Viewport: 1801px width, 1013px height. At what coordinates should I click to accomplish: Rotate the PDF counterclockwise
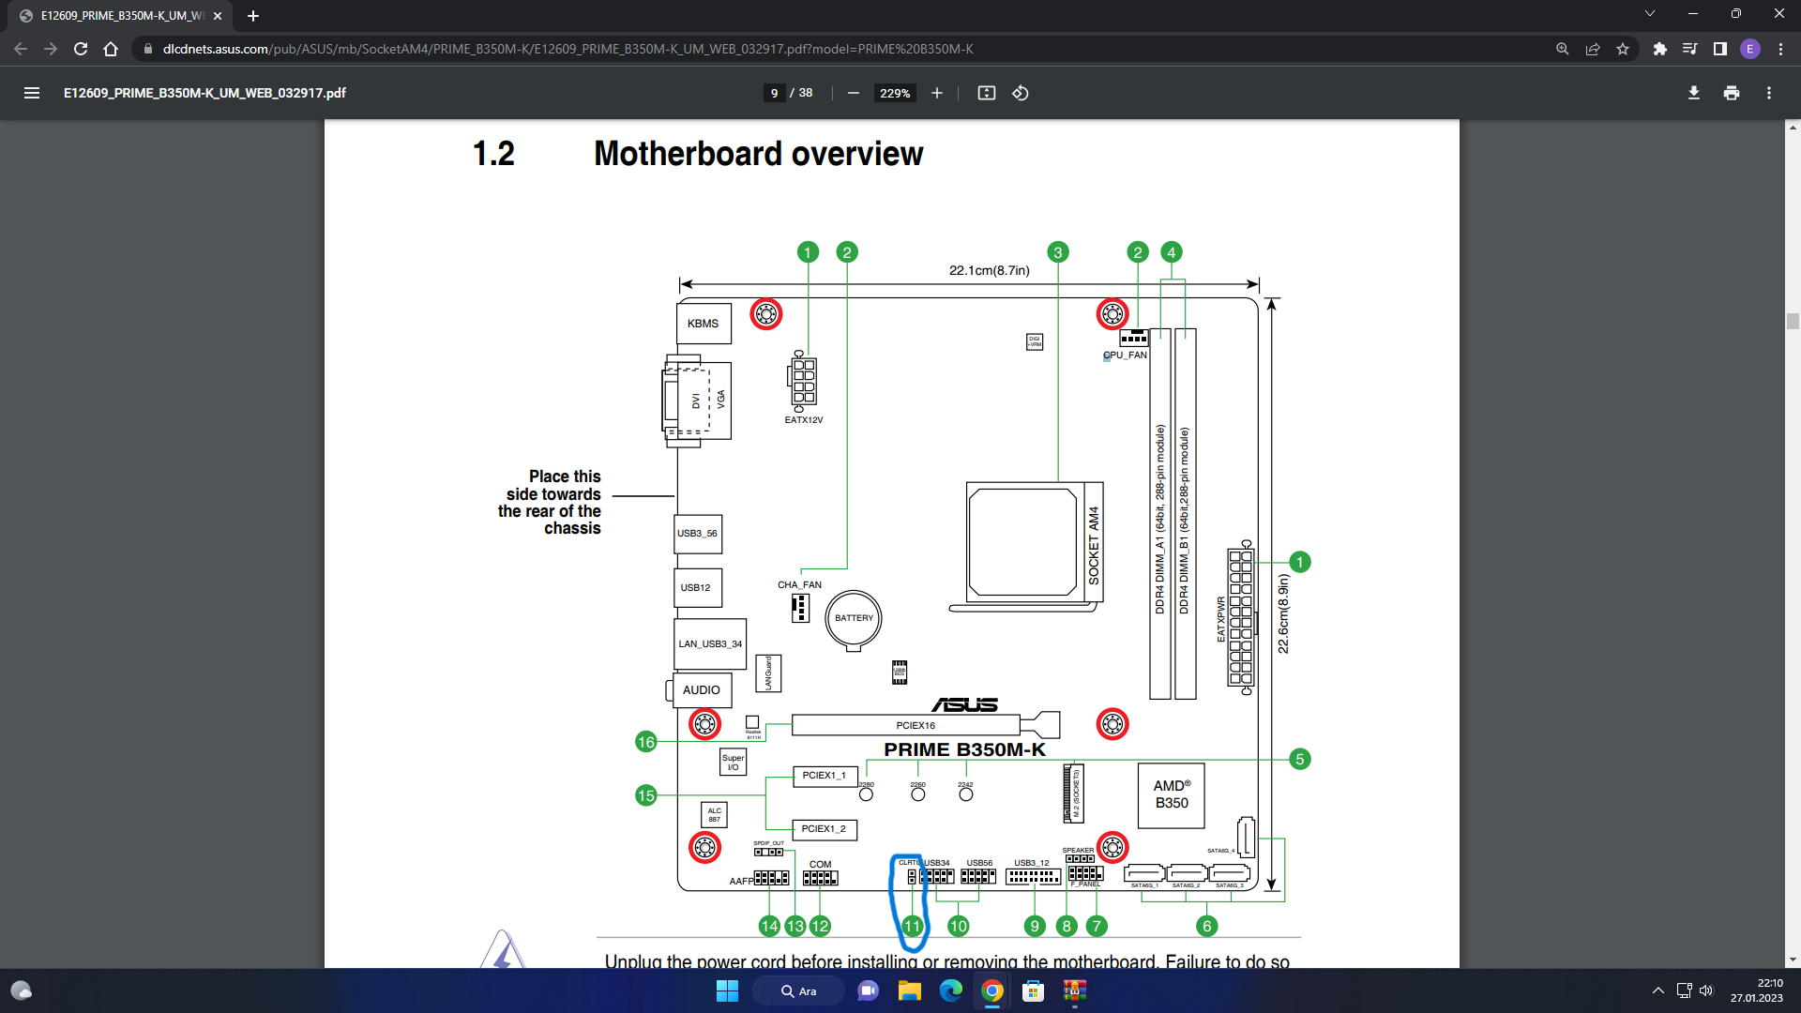1021,93
